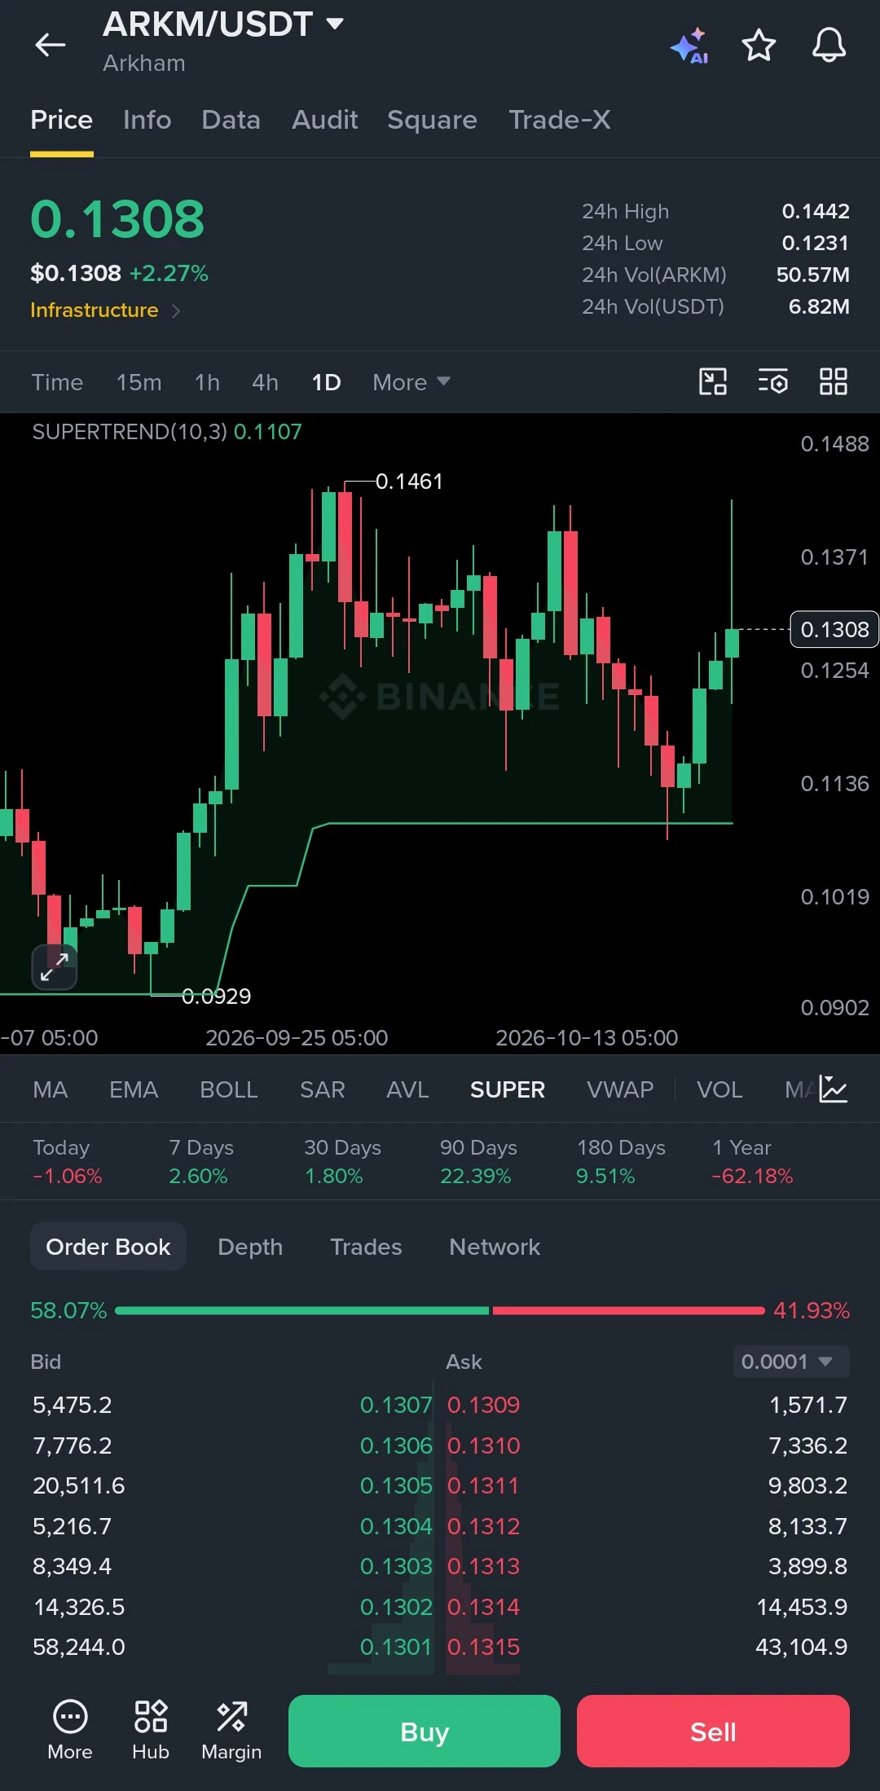This screenshot has height=1791, width=880.
Task: Switch to the Trades tab
Action: [x=366, y=1247]
